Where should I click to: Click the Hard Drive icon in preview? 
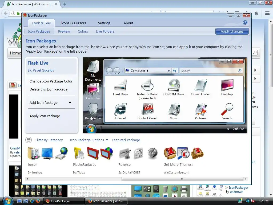(120, 85)
